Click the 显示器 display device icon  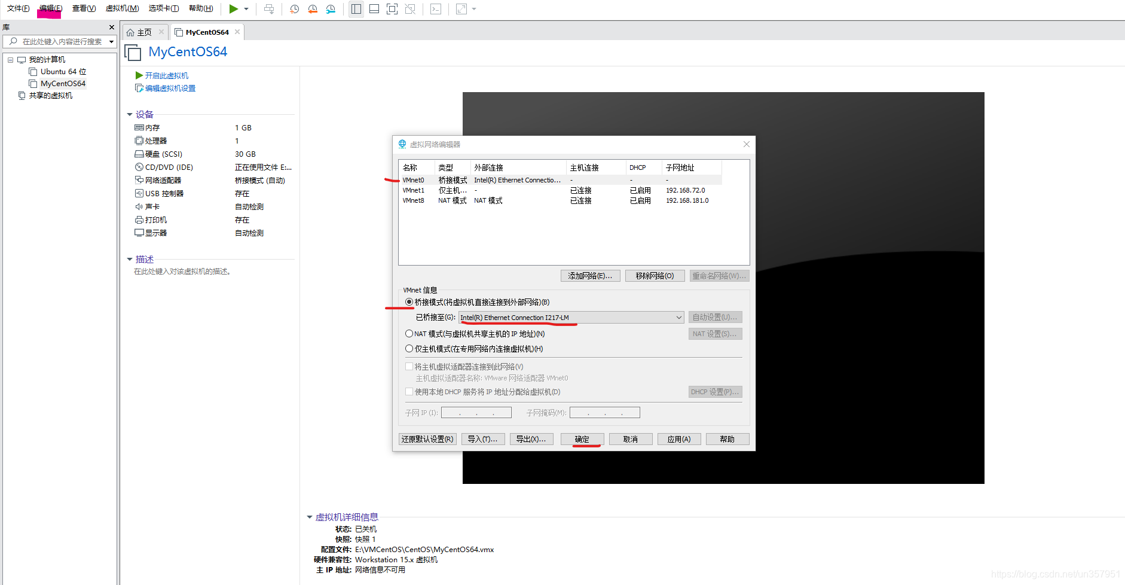click(139, 233)
